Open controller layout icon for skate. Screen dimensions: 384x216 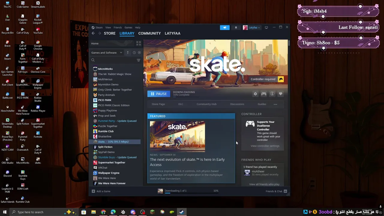(264, 94)
